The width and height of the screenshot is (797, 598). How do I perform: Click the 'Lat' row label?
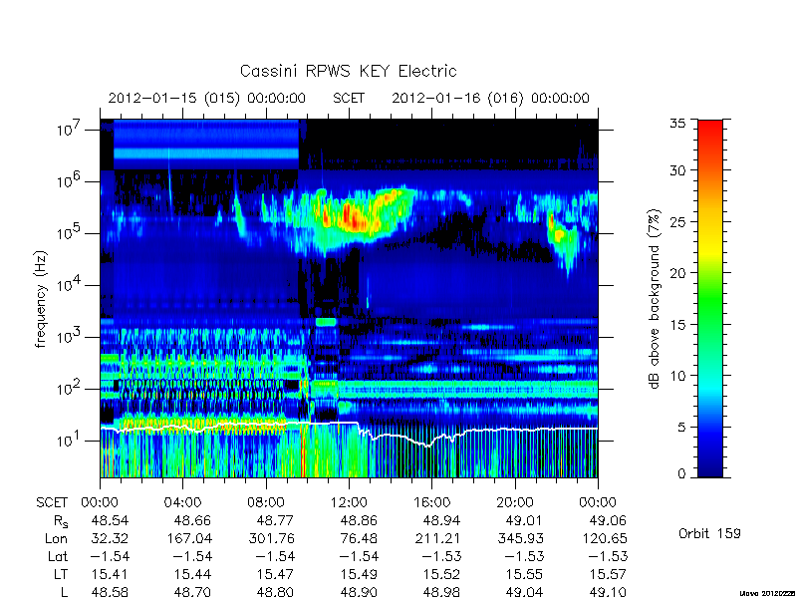pos(58,556)
